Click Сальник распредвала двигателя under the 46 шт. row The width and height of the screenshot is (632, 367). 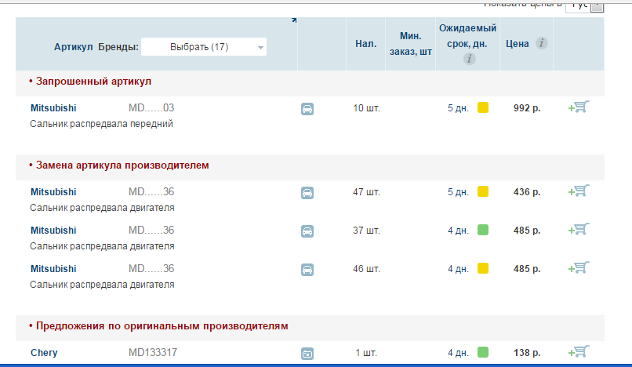click(x=102, y=285)
